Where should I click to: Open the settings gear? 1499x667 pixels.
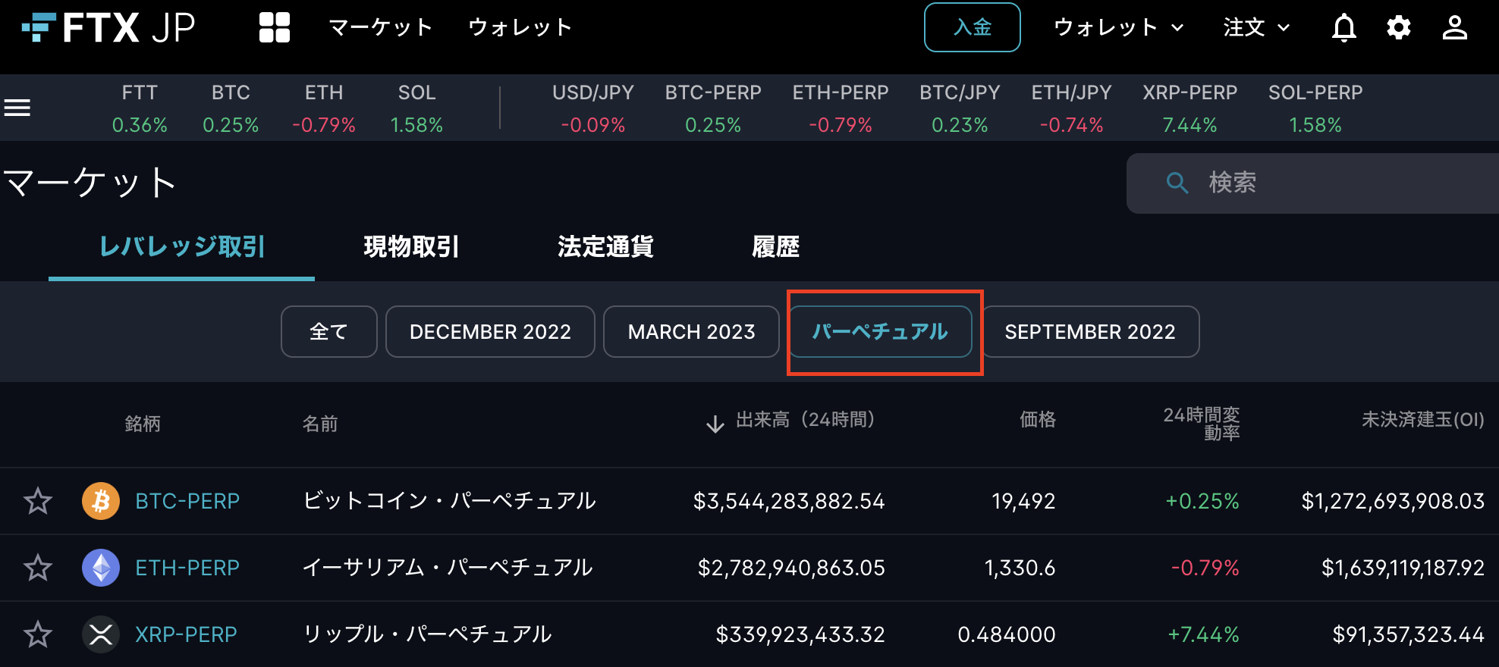pos(1399,27)
